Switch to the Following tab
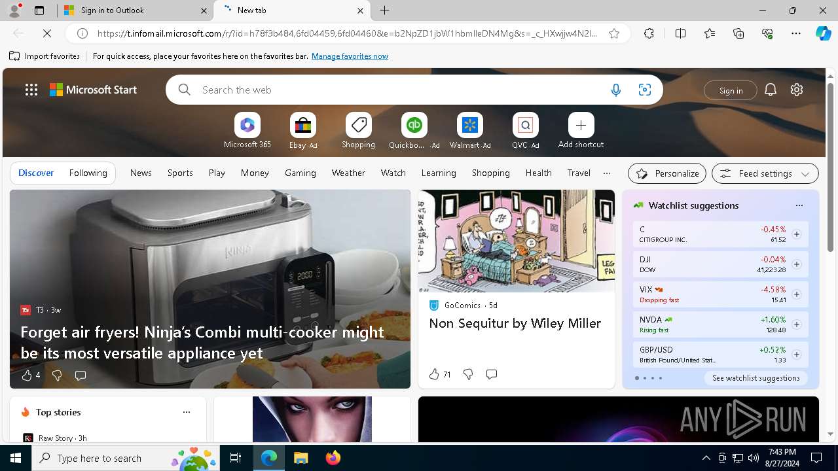The width and height of the screenshot is (838, 471). point(88,173)
